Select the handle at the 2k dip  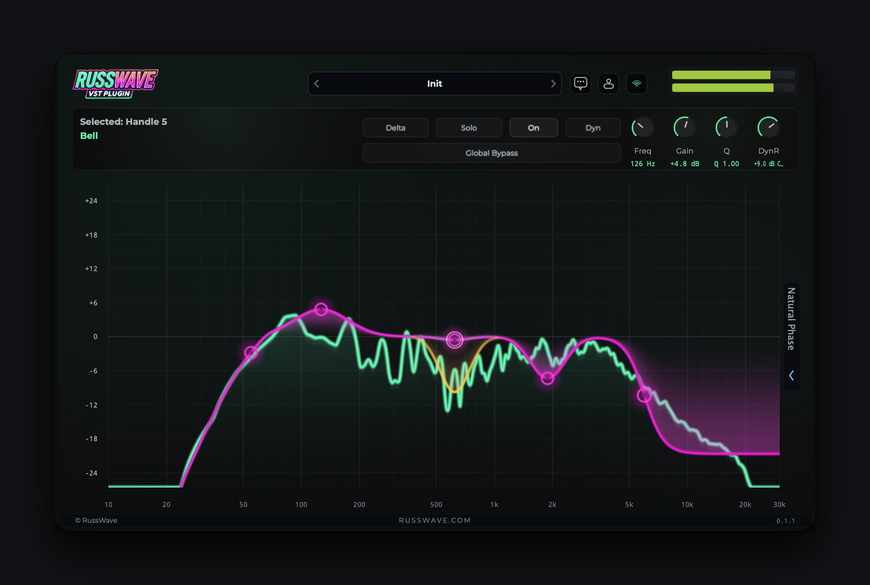[x=548, y=378]
